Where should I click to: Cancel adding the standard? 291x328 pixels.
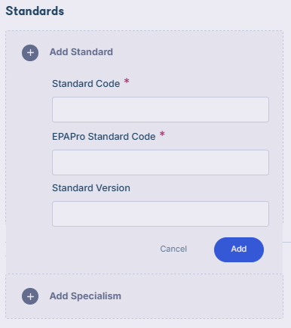(173, 249)
